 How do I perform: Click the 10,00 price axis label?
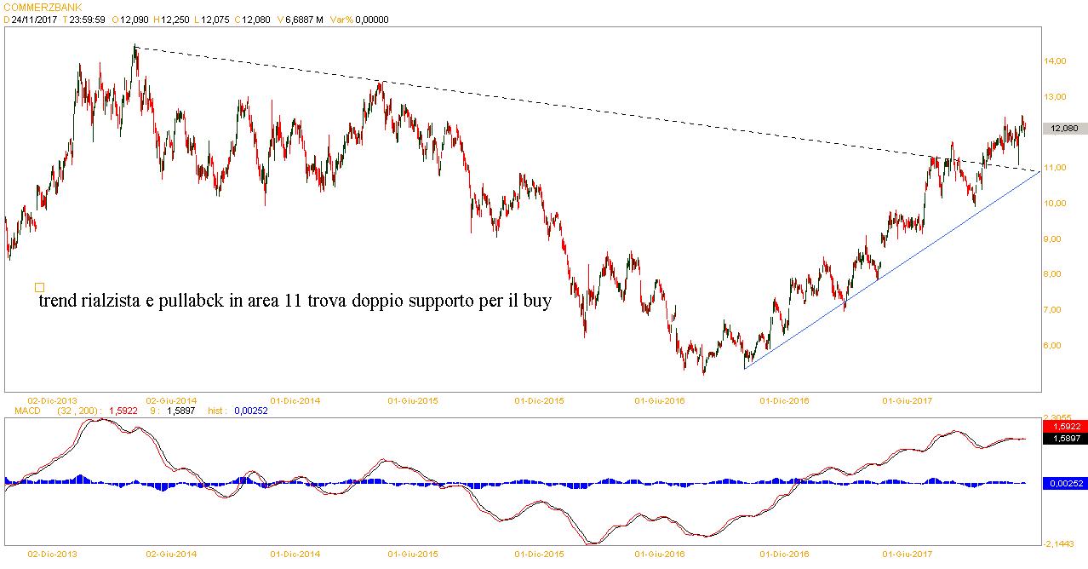[1056, 204]
